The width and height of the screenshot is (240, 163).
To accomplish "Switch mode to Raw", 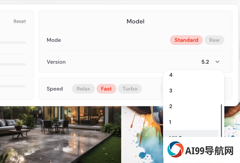I will (x=214, y=40).
